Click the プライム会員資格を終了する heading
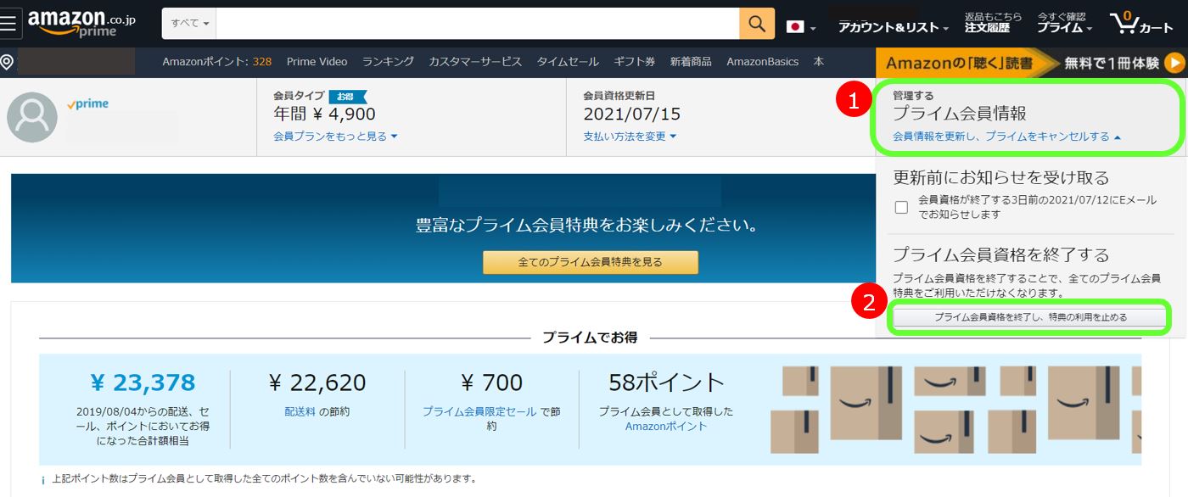1188x497 pixels. pyautogui.click(x=1001, y=254)
